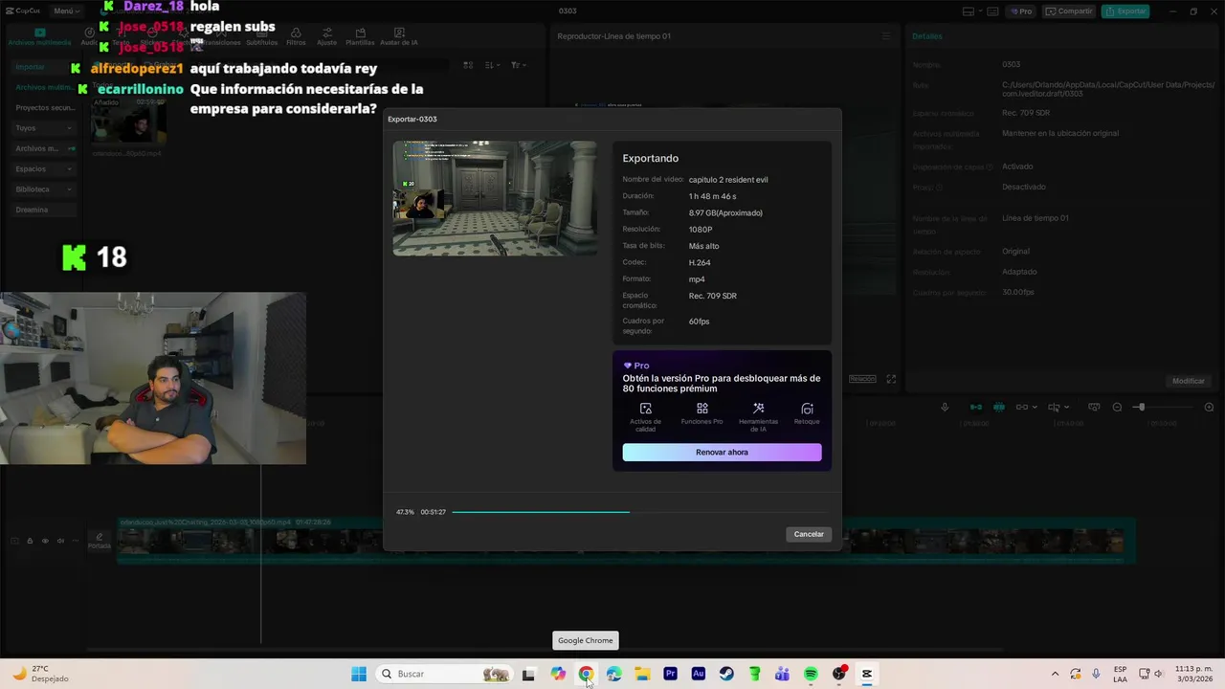
Task: Click the Activos de calidad icon
Action: (646, 409)
